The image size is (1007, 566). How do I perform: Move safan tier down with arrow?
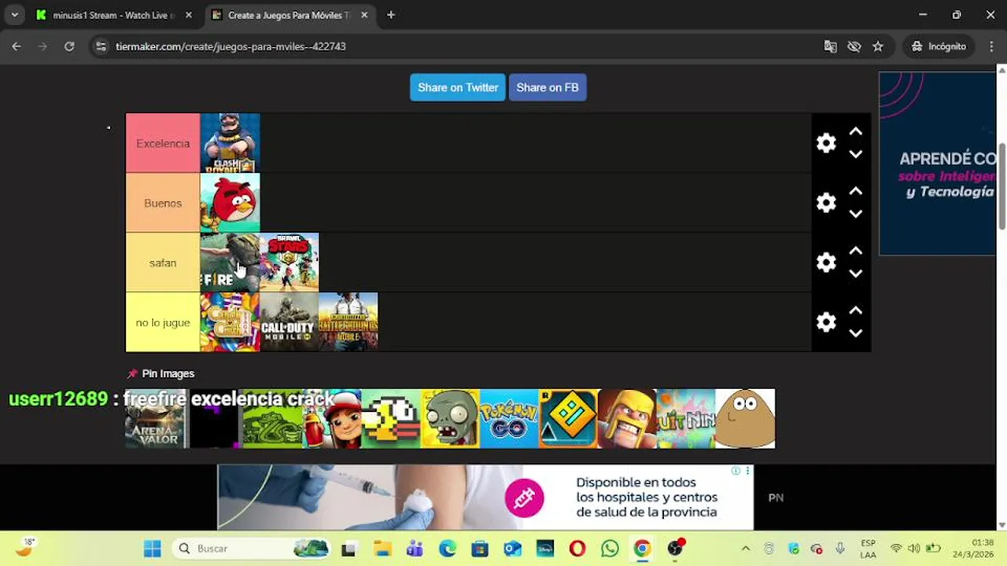pyautogui.click(x=856, y=274)
